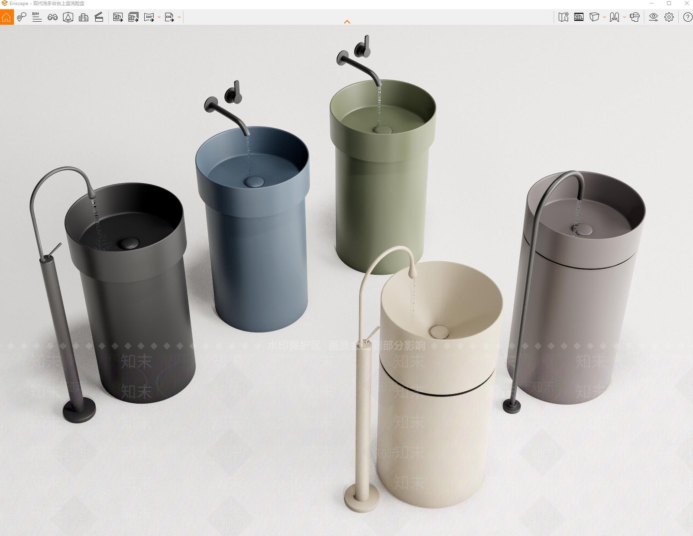693x536 pixels.
Task: Open the Asset Library buildings icon
Action: [x=84, y=17]
